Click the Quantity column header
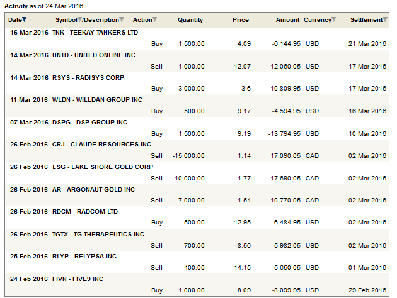Screen dimensions: 397x298 (x=190, y=20)
